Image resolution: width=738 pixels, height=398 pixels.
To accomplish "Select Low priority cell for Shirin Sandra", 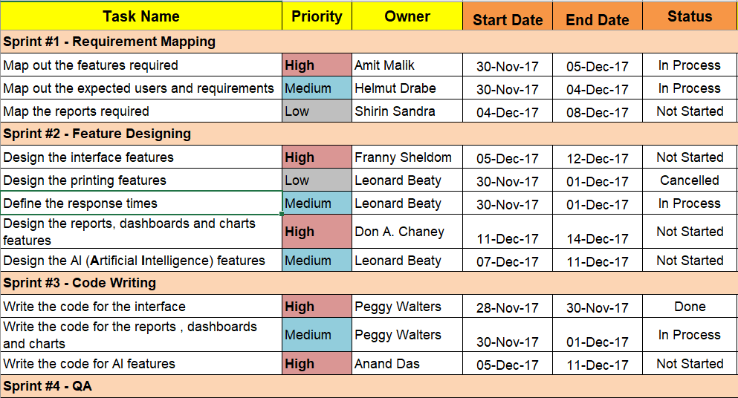I will [317, 111].
